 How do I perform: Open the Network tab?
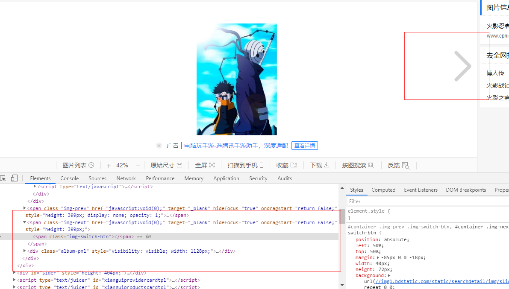(126, 178)
